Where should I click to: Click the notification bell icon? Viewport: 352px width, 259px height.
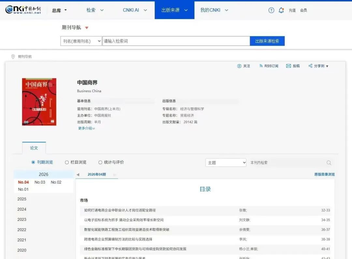tap(281, 10)
